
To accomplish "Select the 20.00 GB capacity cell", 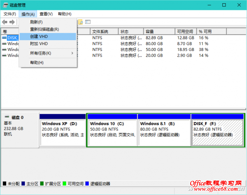I will click(x=154, y=55).
